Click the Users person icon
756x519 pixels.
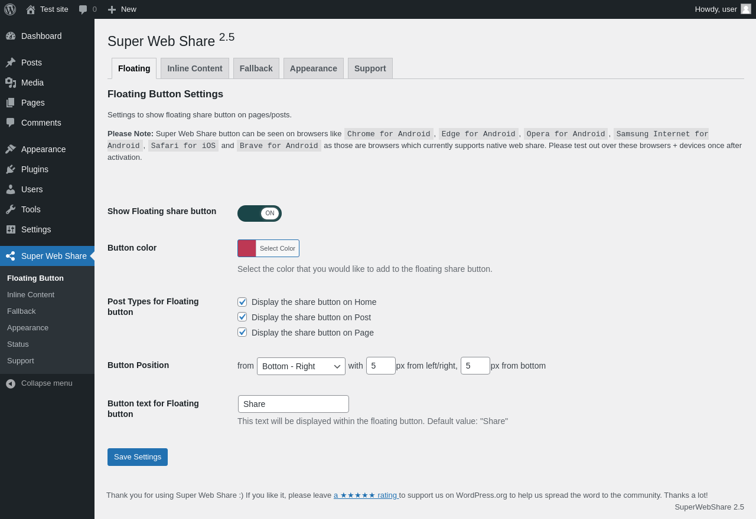coord(11,189)
